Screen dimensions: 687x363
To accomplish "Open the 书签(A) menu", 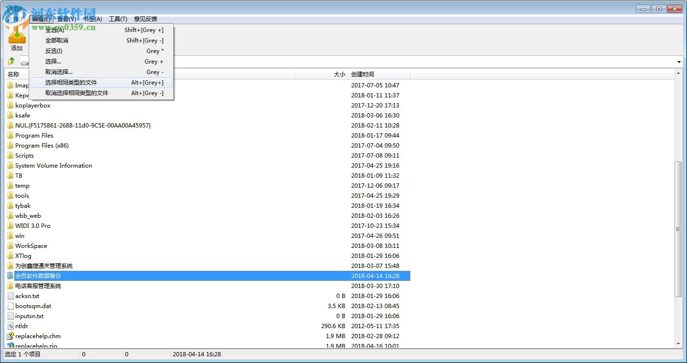I will point(93,19).
